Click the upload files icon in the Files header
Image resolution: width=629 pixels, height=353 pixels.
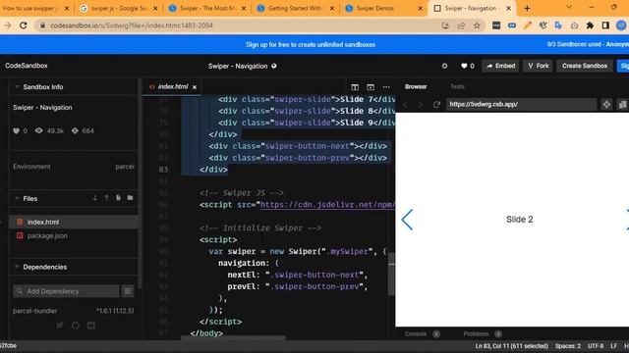(106, 198)
